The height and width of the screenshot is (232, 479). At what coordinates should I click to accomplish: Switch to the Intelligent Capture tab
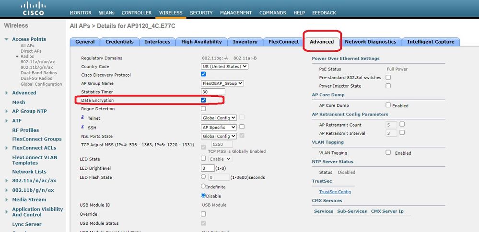click(431, 42)
